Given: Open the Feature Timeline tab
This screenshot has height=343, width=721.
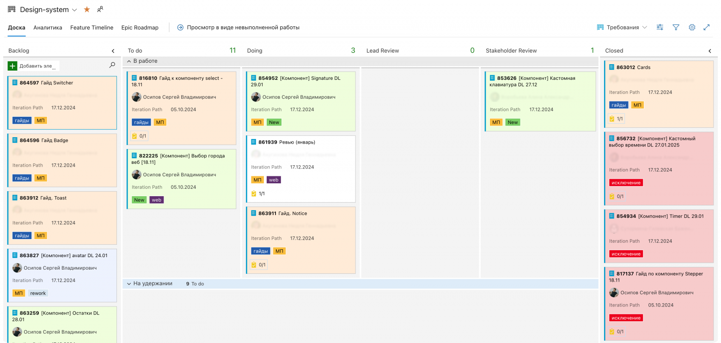Looking at the screenshot, I should tap(92, 28).
